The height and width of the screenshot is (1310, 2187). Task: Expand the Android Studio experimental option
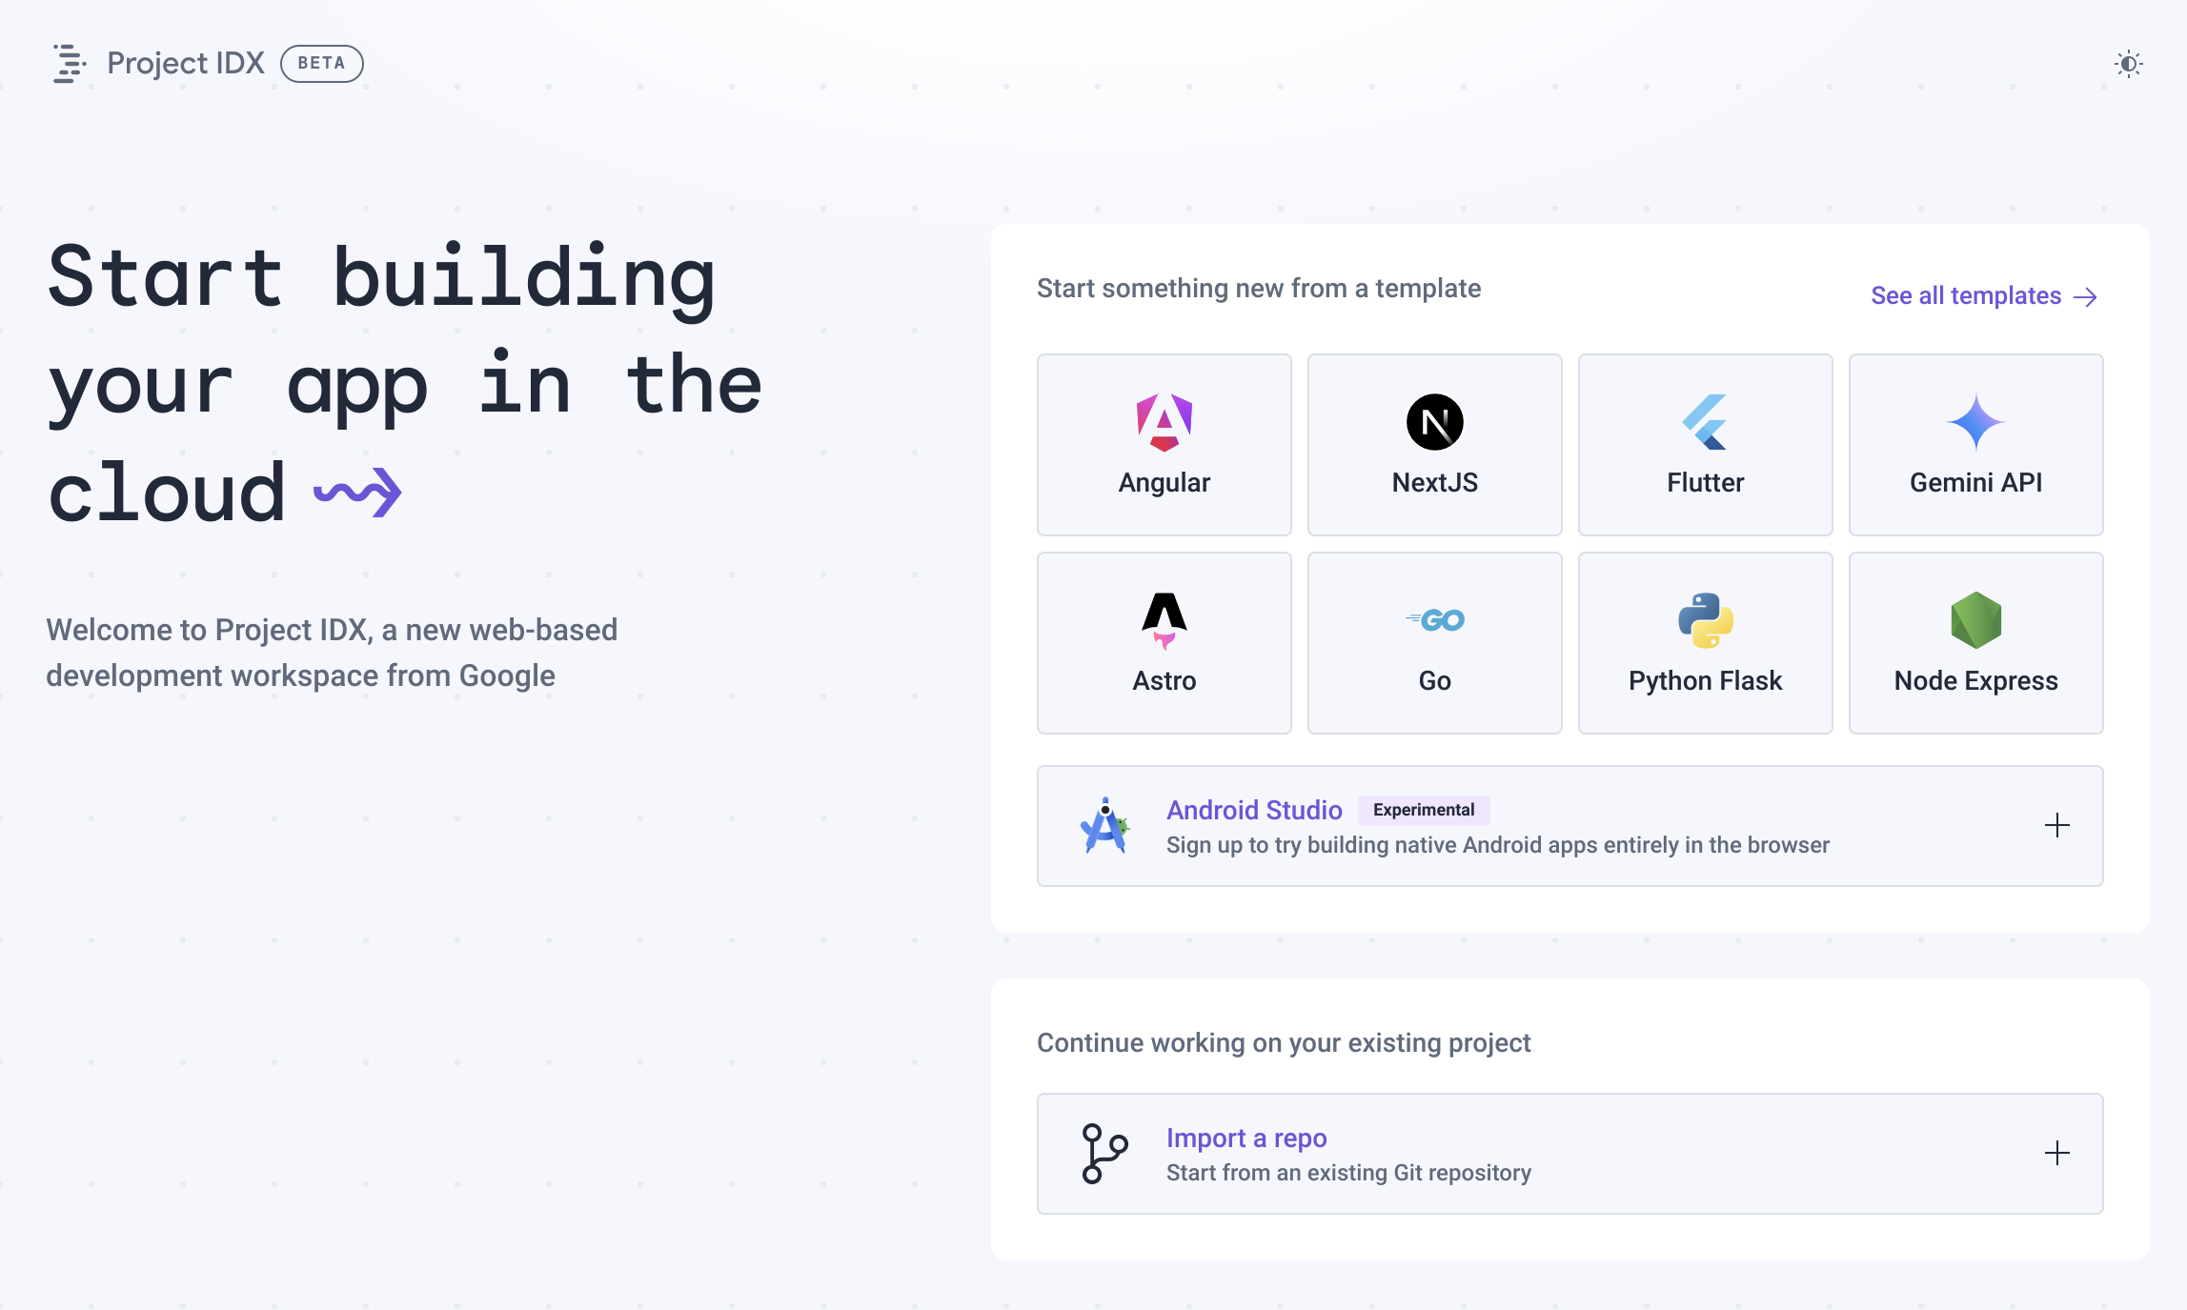(x=2057, y=825)
